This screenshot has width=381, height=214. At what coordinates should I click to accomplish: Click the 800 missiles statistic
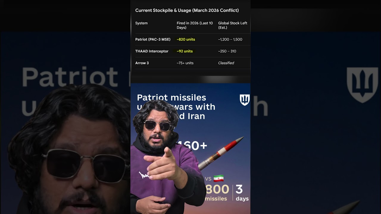[217, 193]
